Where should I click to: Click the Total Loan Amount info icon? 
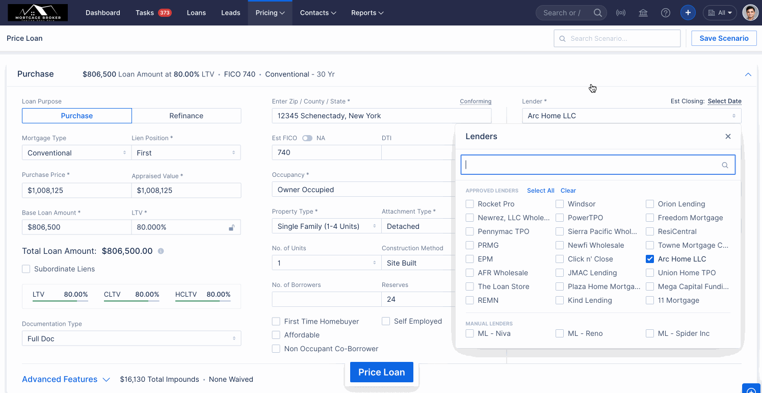pyautogui.click(x=161, y=251)
